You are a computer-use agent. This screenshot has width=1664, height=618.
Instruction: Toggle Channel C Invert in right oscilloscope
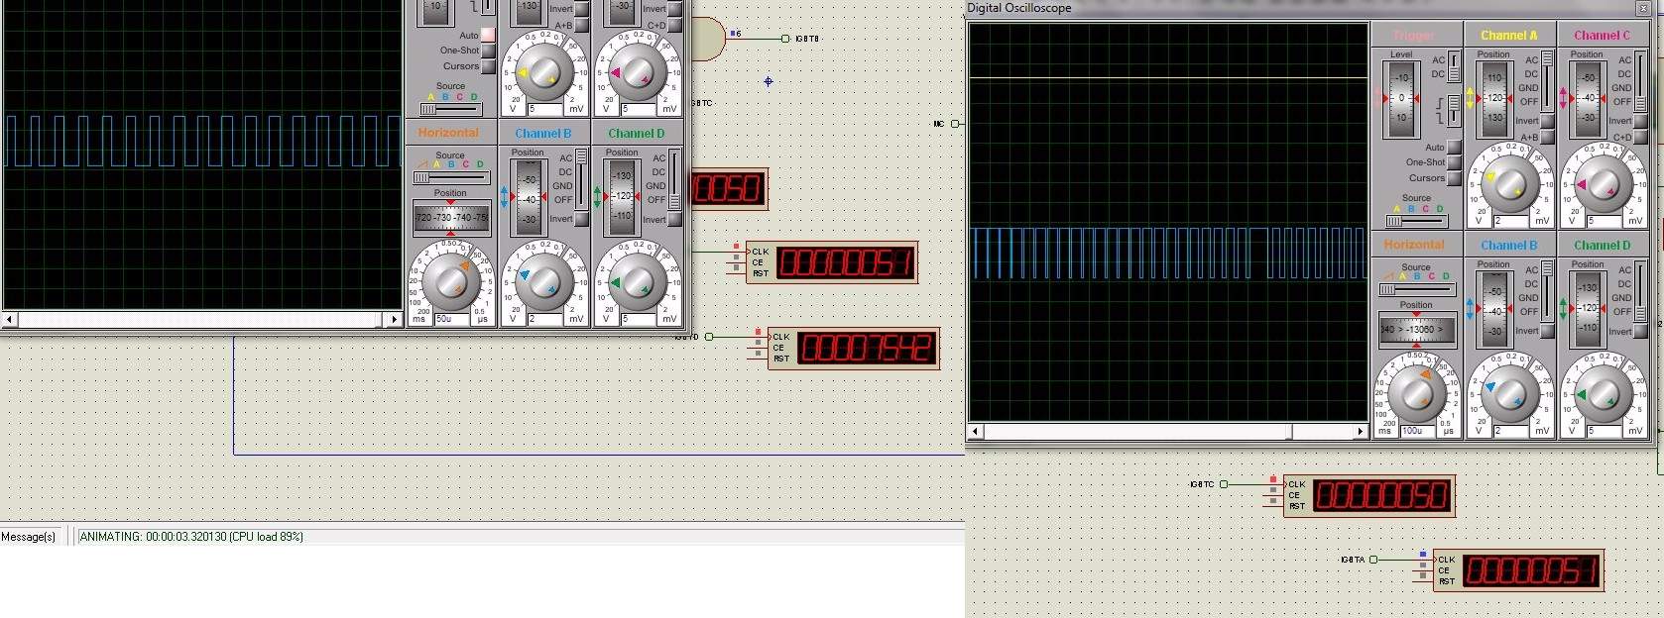(1640, 121)
